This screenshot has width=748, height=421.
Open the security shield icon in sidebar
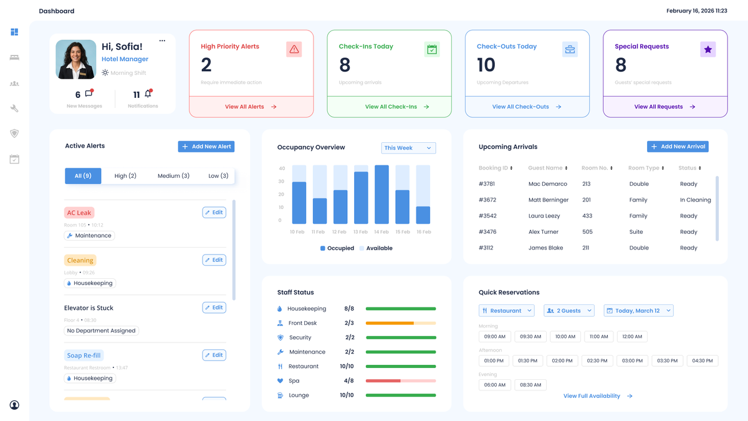(14, 133)
